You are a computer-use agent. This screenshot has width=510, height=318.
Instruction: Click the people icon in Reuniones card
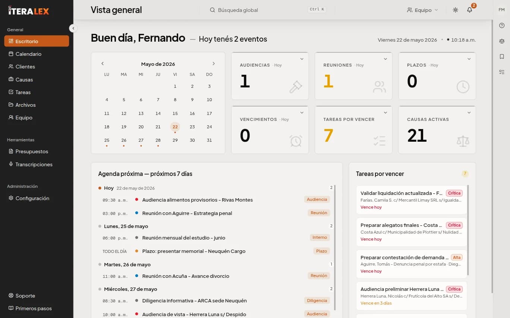379,87
